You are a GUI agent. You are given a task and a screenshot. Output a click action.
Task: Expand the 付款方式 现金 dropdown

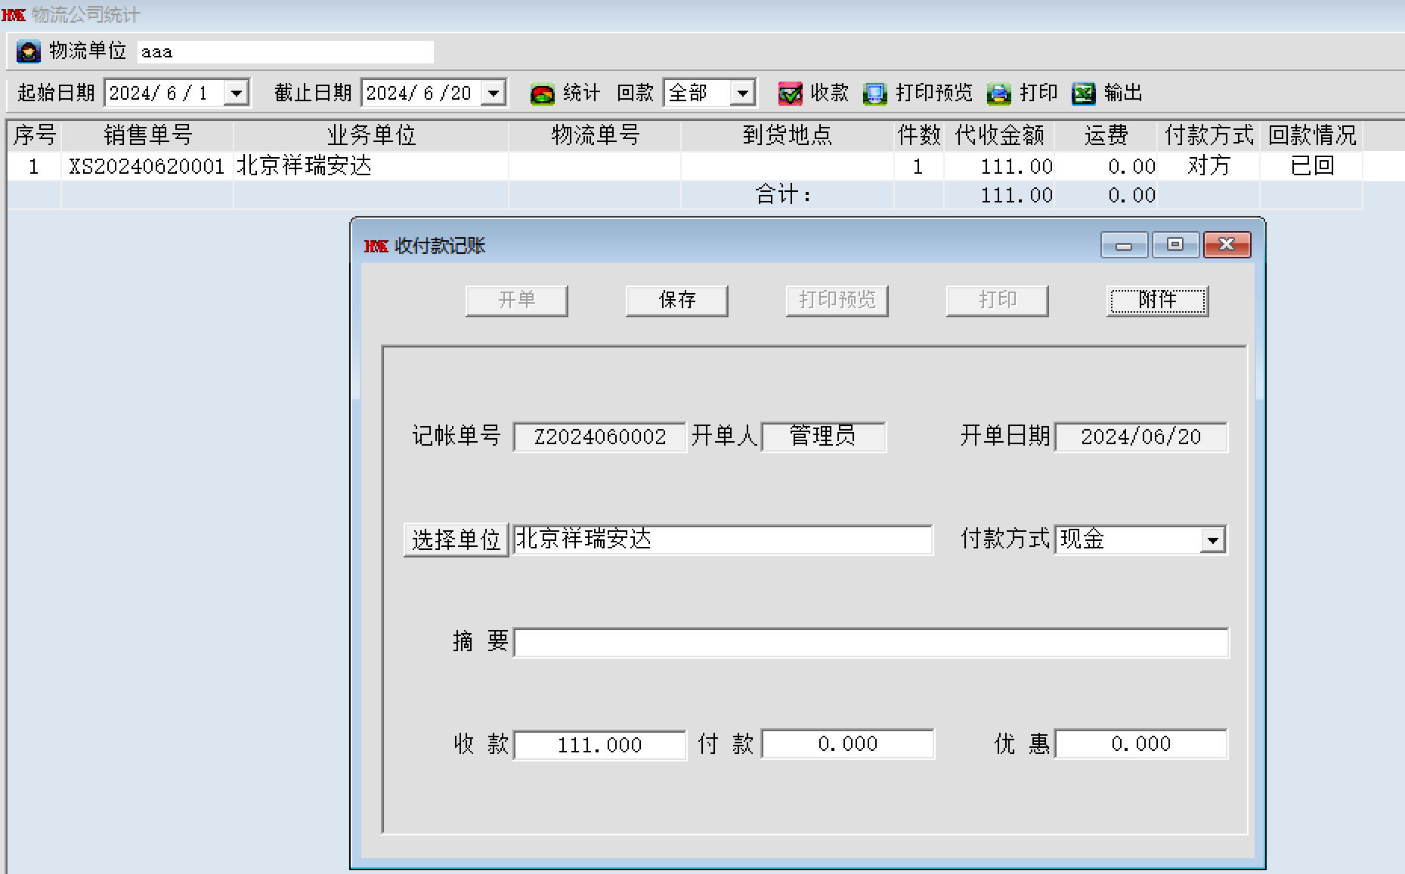1213,539
